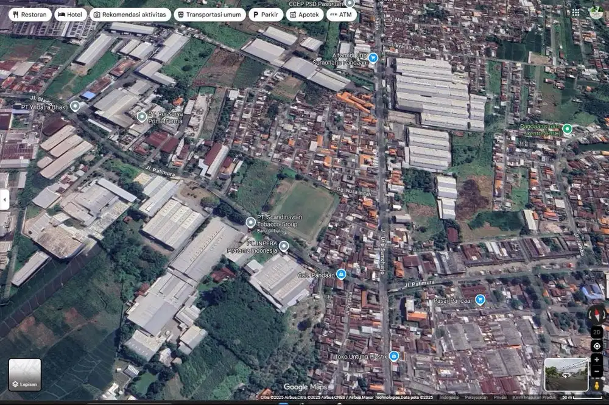The height and width of the screenshot is (405, 609).
Task: Select the PT Widatra Bhakti marker
Action: tap(75, 105)
